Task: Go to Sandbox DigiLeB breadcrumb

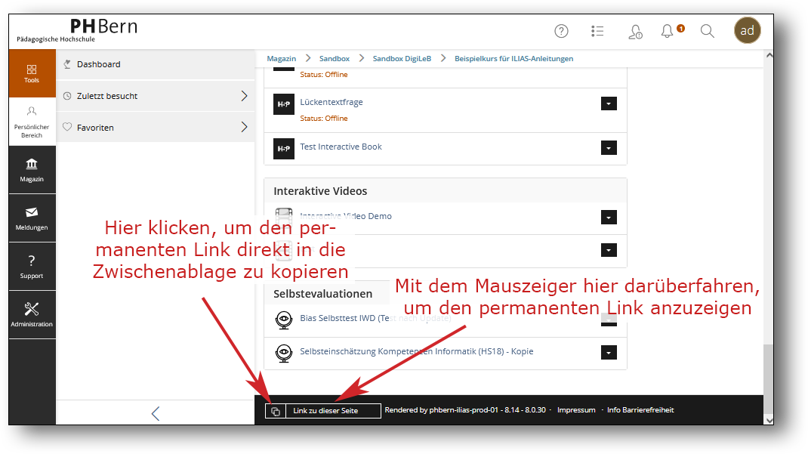Action: 401,58
